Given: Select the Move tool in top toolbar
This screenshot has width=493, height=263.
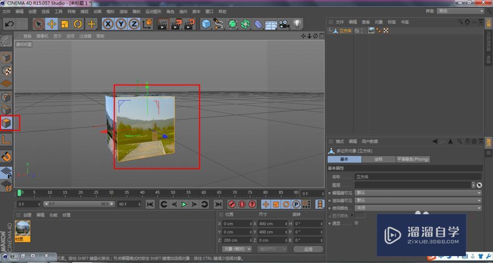Looking at the screenshot, I should point(52,24).
